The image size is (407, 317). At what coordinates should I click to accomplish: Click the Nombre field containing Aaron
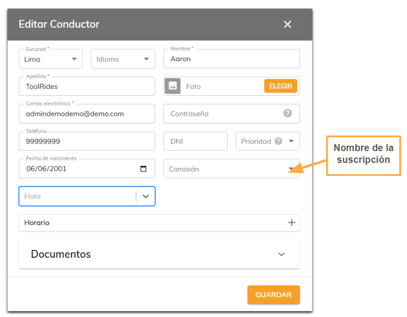pyautogui.click(x=231, y=59)
